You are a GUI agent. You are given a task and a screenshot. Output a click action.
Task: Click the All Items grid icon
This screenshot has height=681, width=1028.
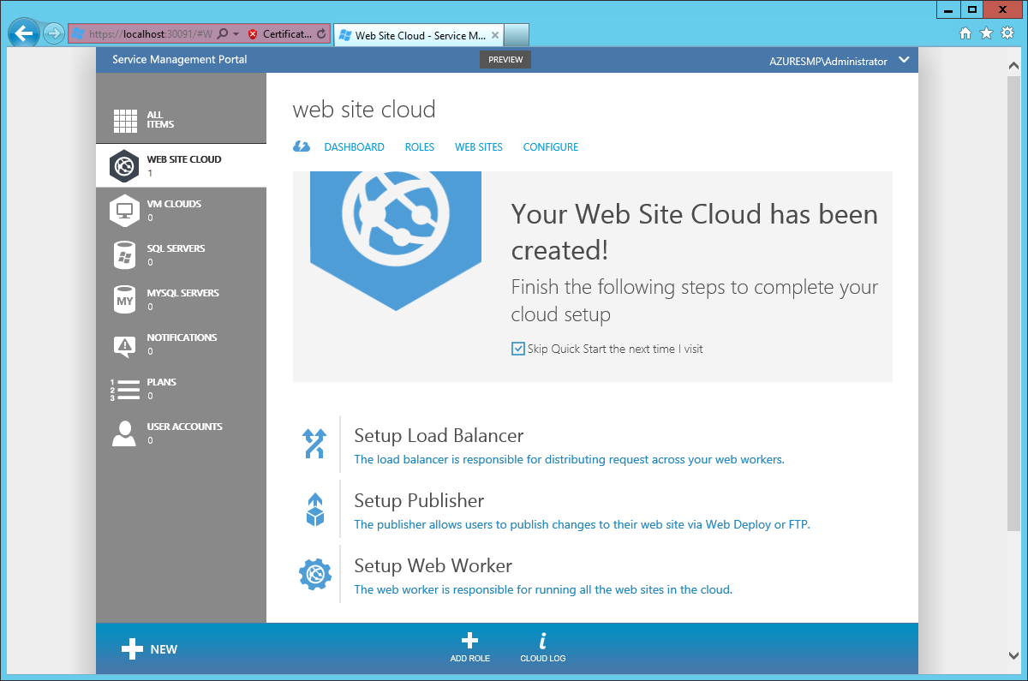125,121
